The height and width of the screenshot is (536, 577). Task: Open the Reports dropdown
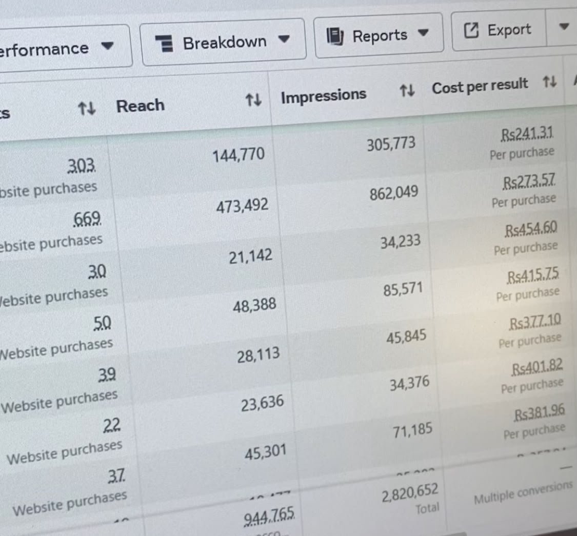coord(379,36)
